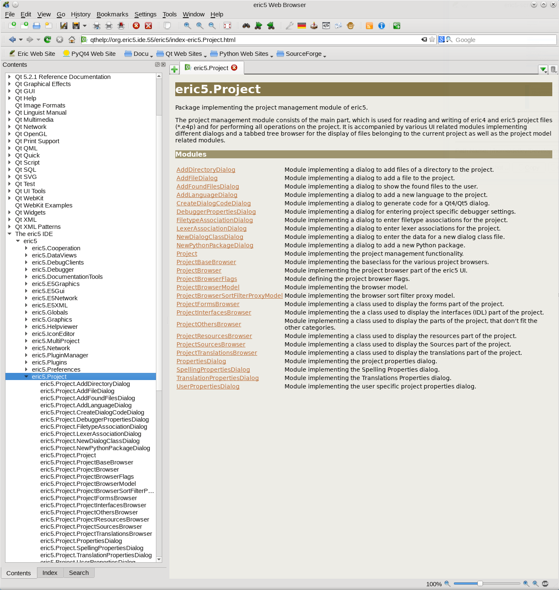Switch to the Search tab
Viewport: 559px width, 590px height.
point(79,573)
